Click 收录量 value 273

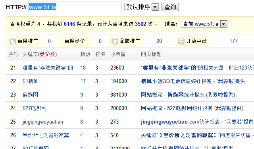coord(114,122)
